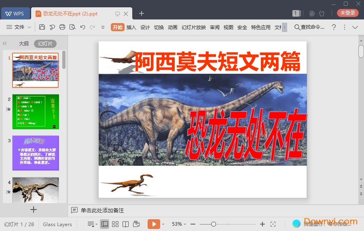Open the more options vertical dots
Viewport: 364px width, 231px height.
[x=345, y=27]
